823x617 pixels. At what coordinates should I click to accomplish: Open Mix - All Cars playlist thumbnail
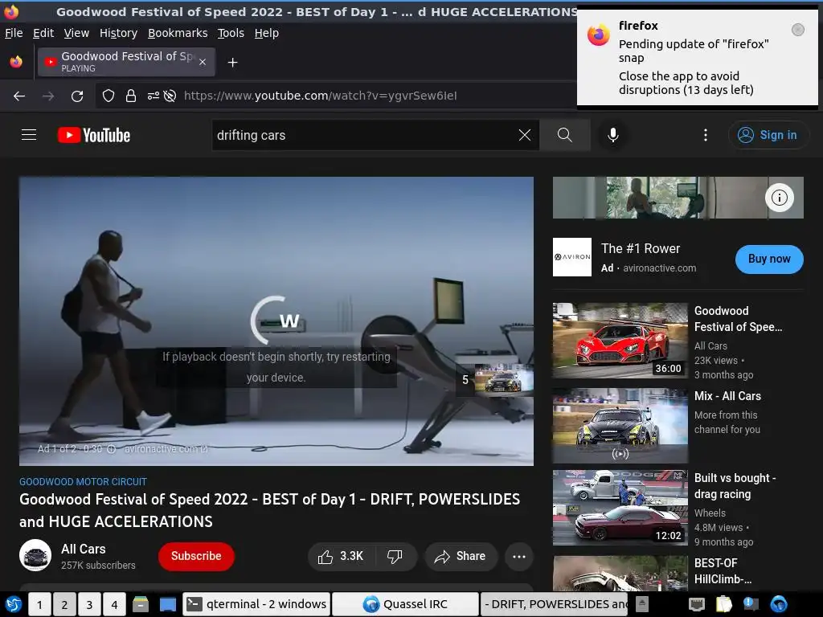point(620,426)
